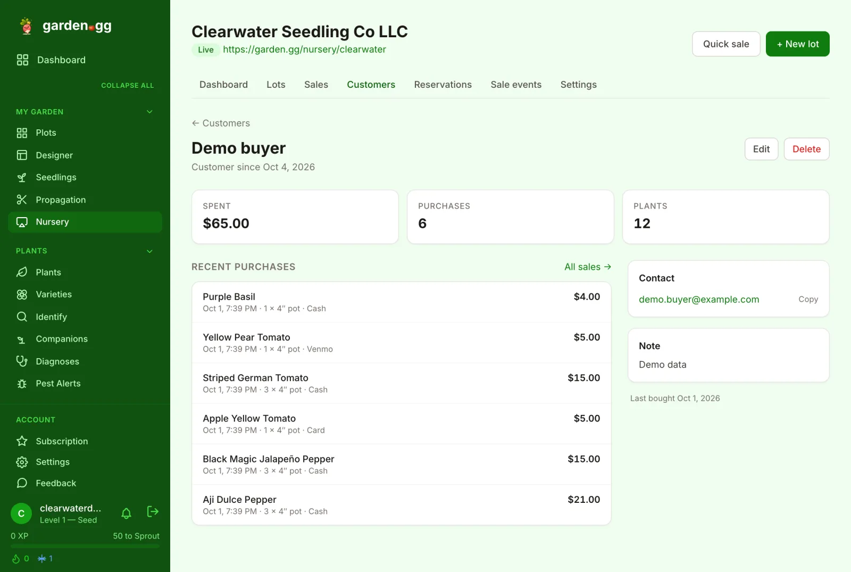Click the Nursery icon in sidebar
The width and height of the screenshot is (851, 572).
[x=22, y=222]
